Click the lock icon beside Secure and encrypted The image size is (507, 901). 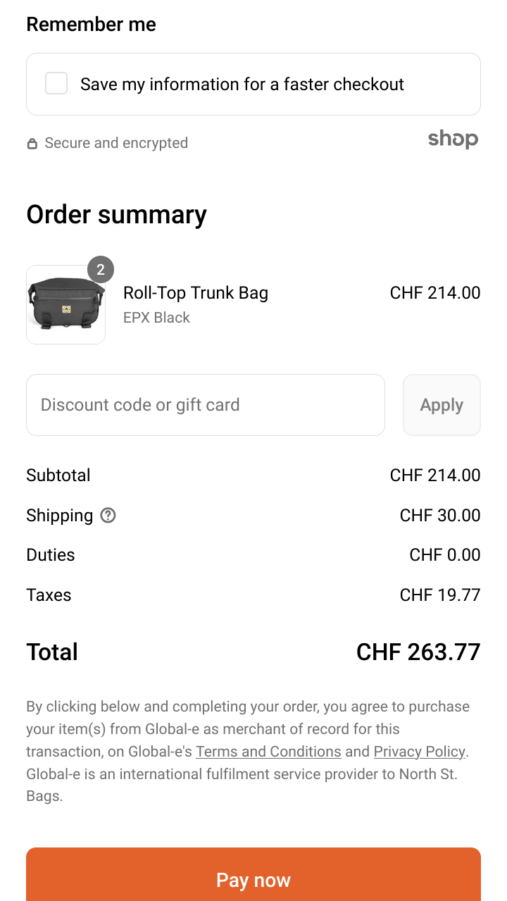(32, 144)
